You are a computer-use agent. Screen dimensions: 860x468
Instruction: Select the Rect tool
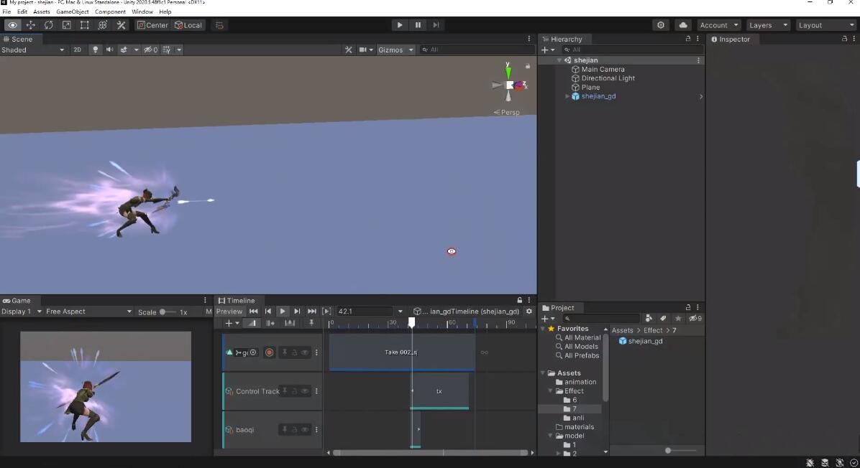(x=84, y=25)
